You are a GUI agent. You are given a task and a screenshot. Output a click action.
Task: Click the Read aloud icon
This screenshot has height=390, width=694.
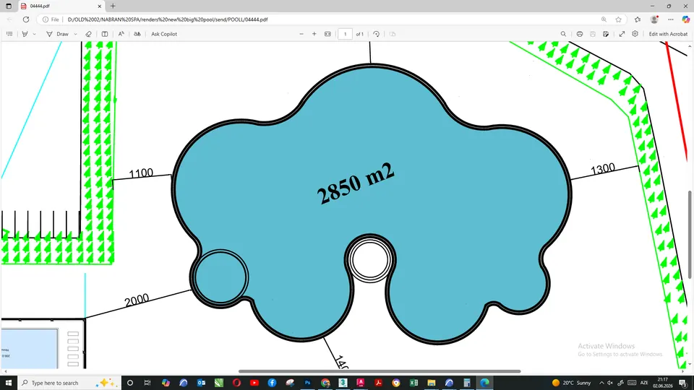[121, 34]
